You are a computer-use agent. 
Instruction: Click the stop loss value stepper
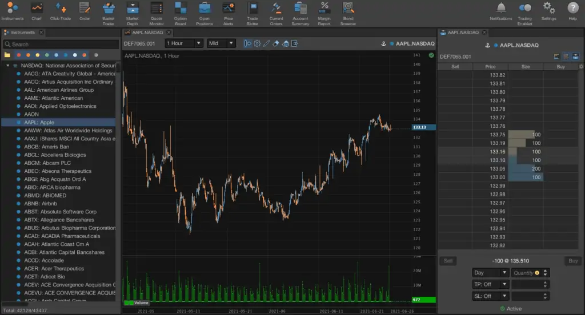[545, 296]
